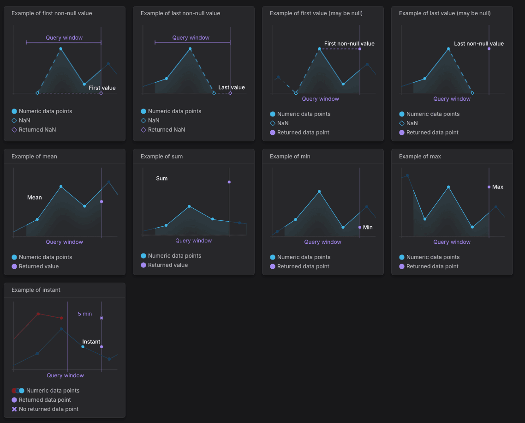525x423 pixels.
Task: Click purple Returned data point swatch in min legend
Action: pyautogui.click(x=273, y=266)
